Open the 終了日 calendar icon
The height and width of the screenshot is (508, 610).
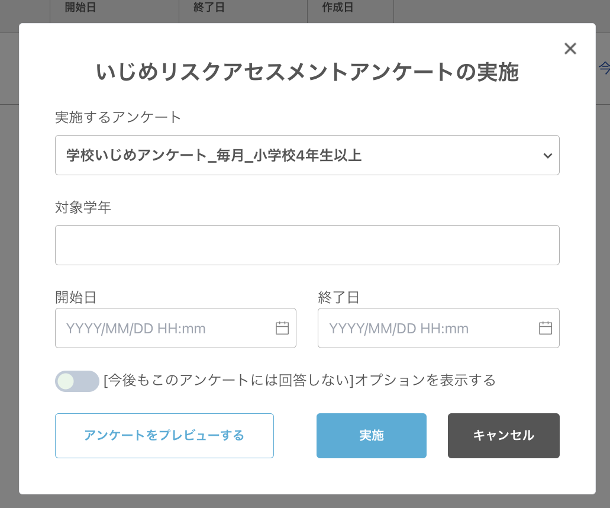(546, 328)
